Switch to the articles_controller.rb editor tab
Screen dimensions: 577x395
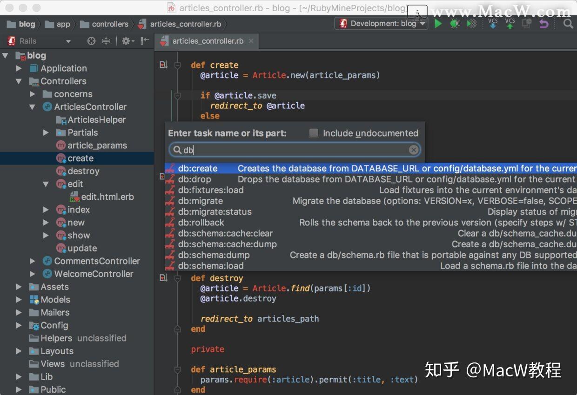coord(208,41)
